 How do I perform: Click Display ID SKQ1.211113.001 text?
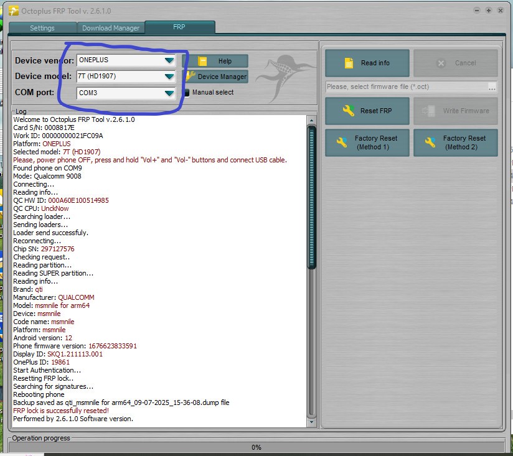point(75,354)
